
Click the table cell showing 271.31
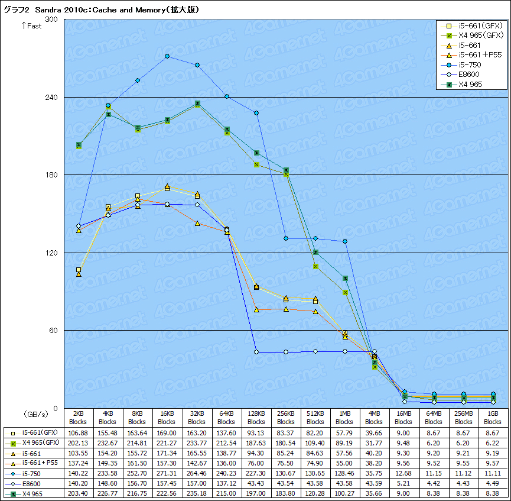[x=167, y=473]
